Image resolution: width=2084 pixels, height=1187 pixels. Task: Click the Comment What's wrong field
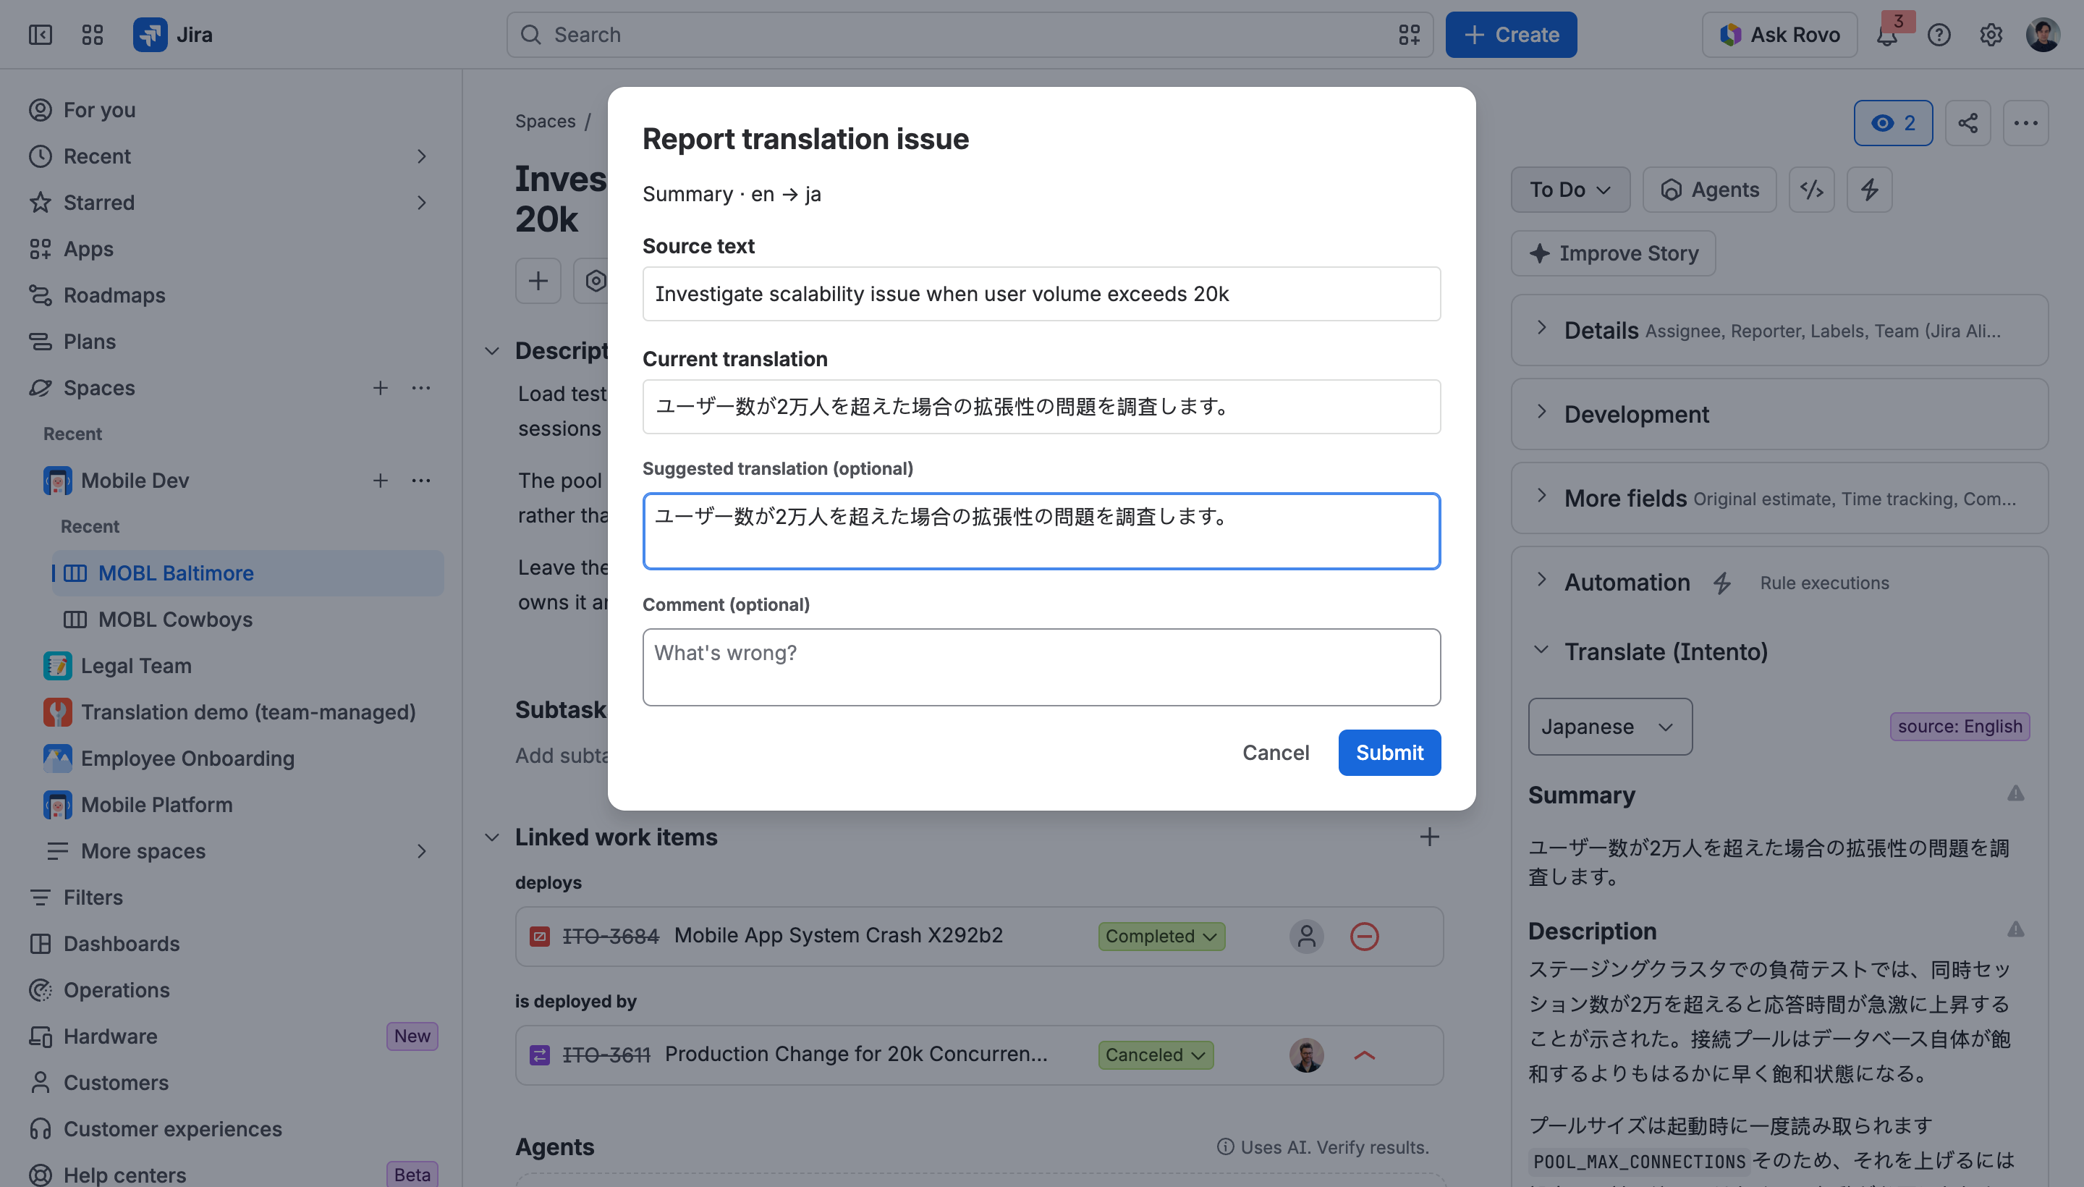(x=1041, y=667)
